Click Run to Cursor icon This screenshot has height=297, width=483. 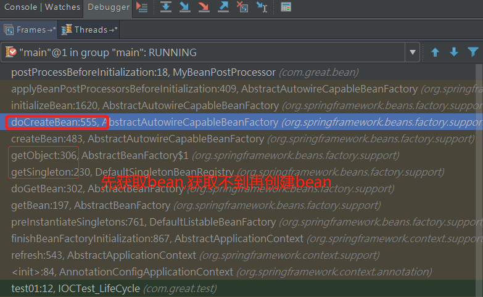point(262,7)
